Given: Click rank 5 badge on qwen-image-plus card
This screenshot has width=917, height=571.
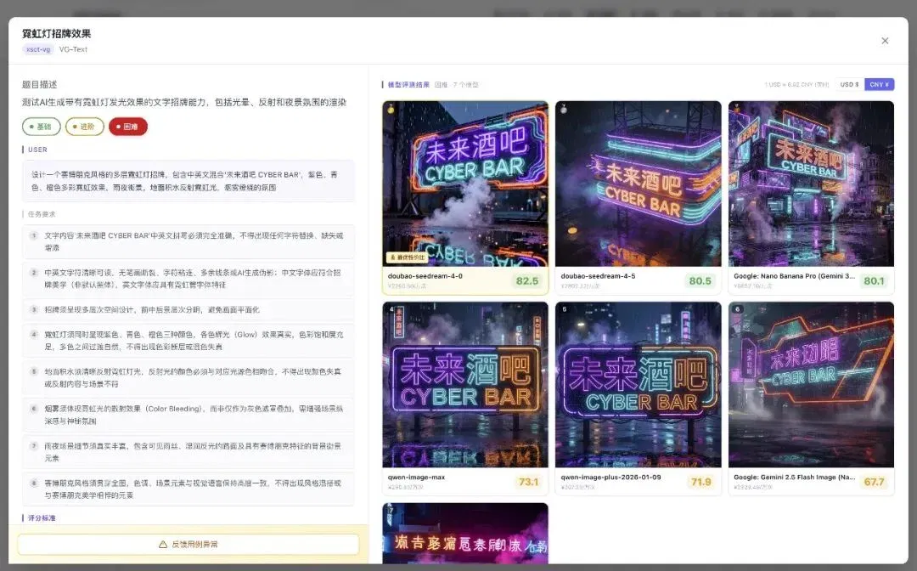Looking at the screenshot, I should (x=565, y=309).
